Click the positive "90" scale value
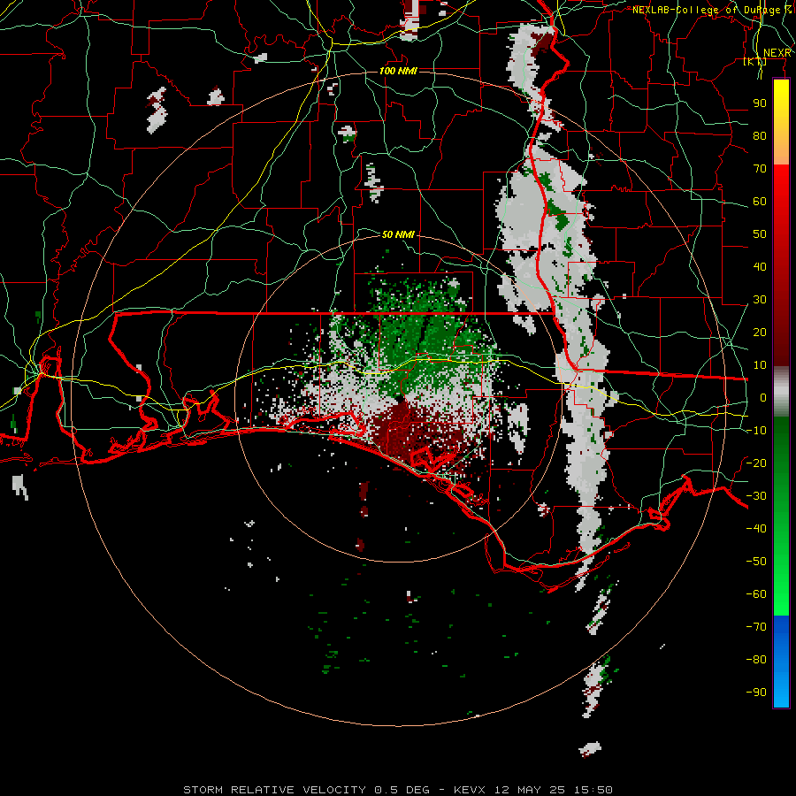 (x=760, y=103)
